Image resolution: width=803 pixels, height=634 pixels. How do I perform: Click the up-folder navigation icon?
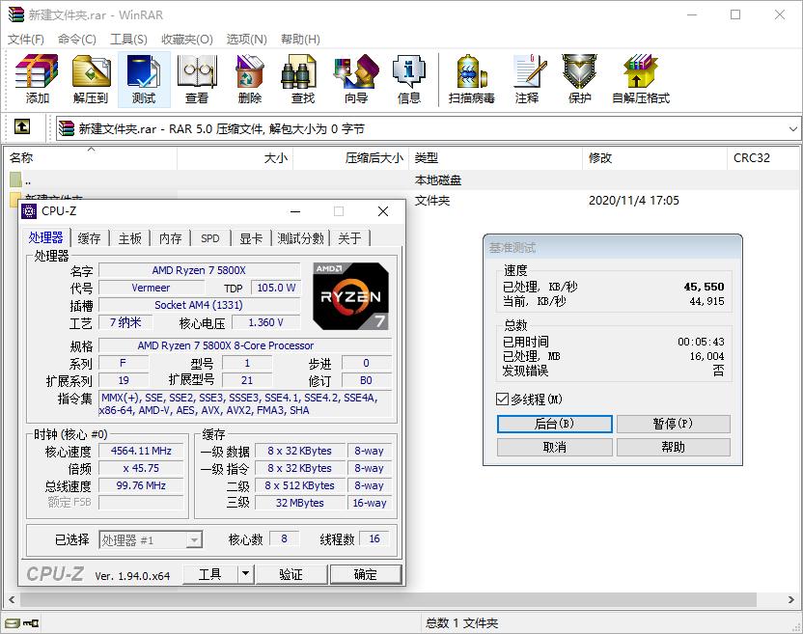click(x=21, y=128)
